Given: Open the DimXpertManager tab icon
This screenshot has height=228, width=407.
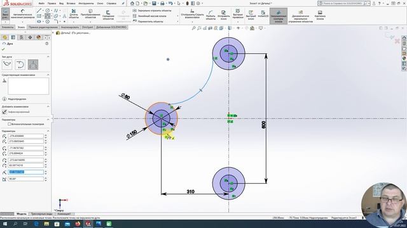Looking at the screenshot, I should pos(30,37).
